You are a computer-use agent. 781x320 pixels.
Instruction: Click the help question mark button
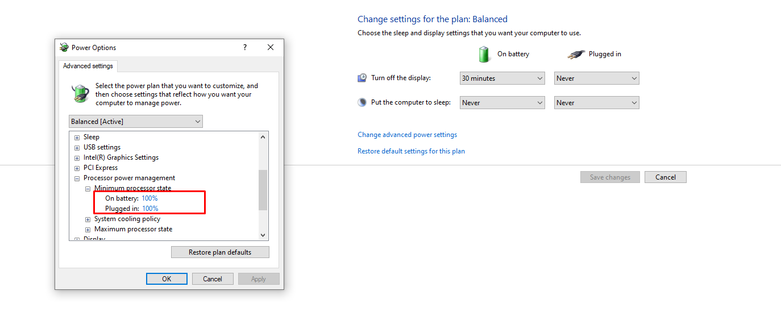[x=245, y=47]
